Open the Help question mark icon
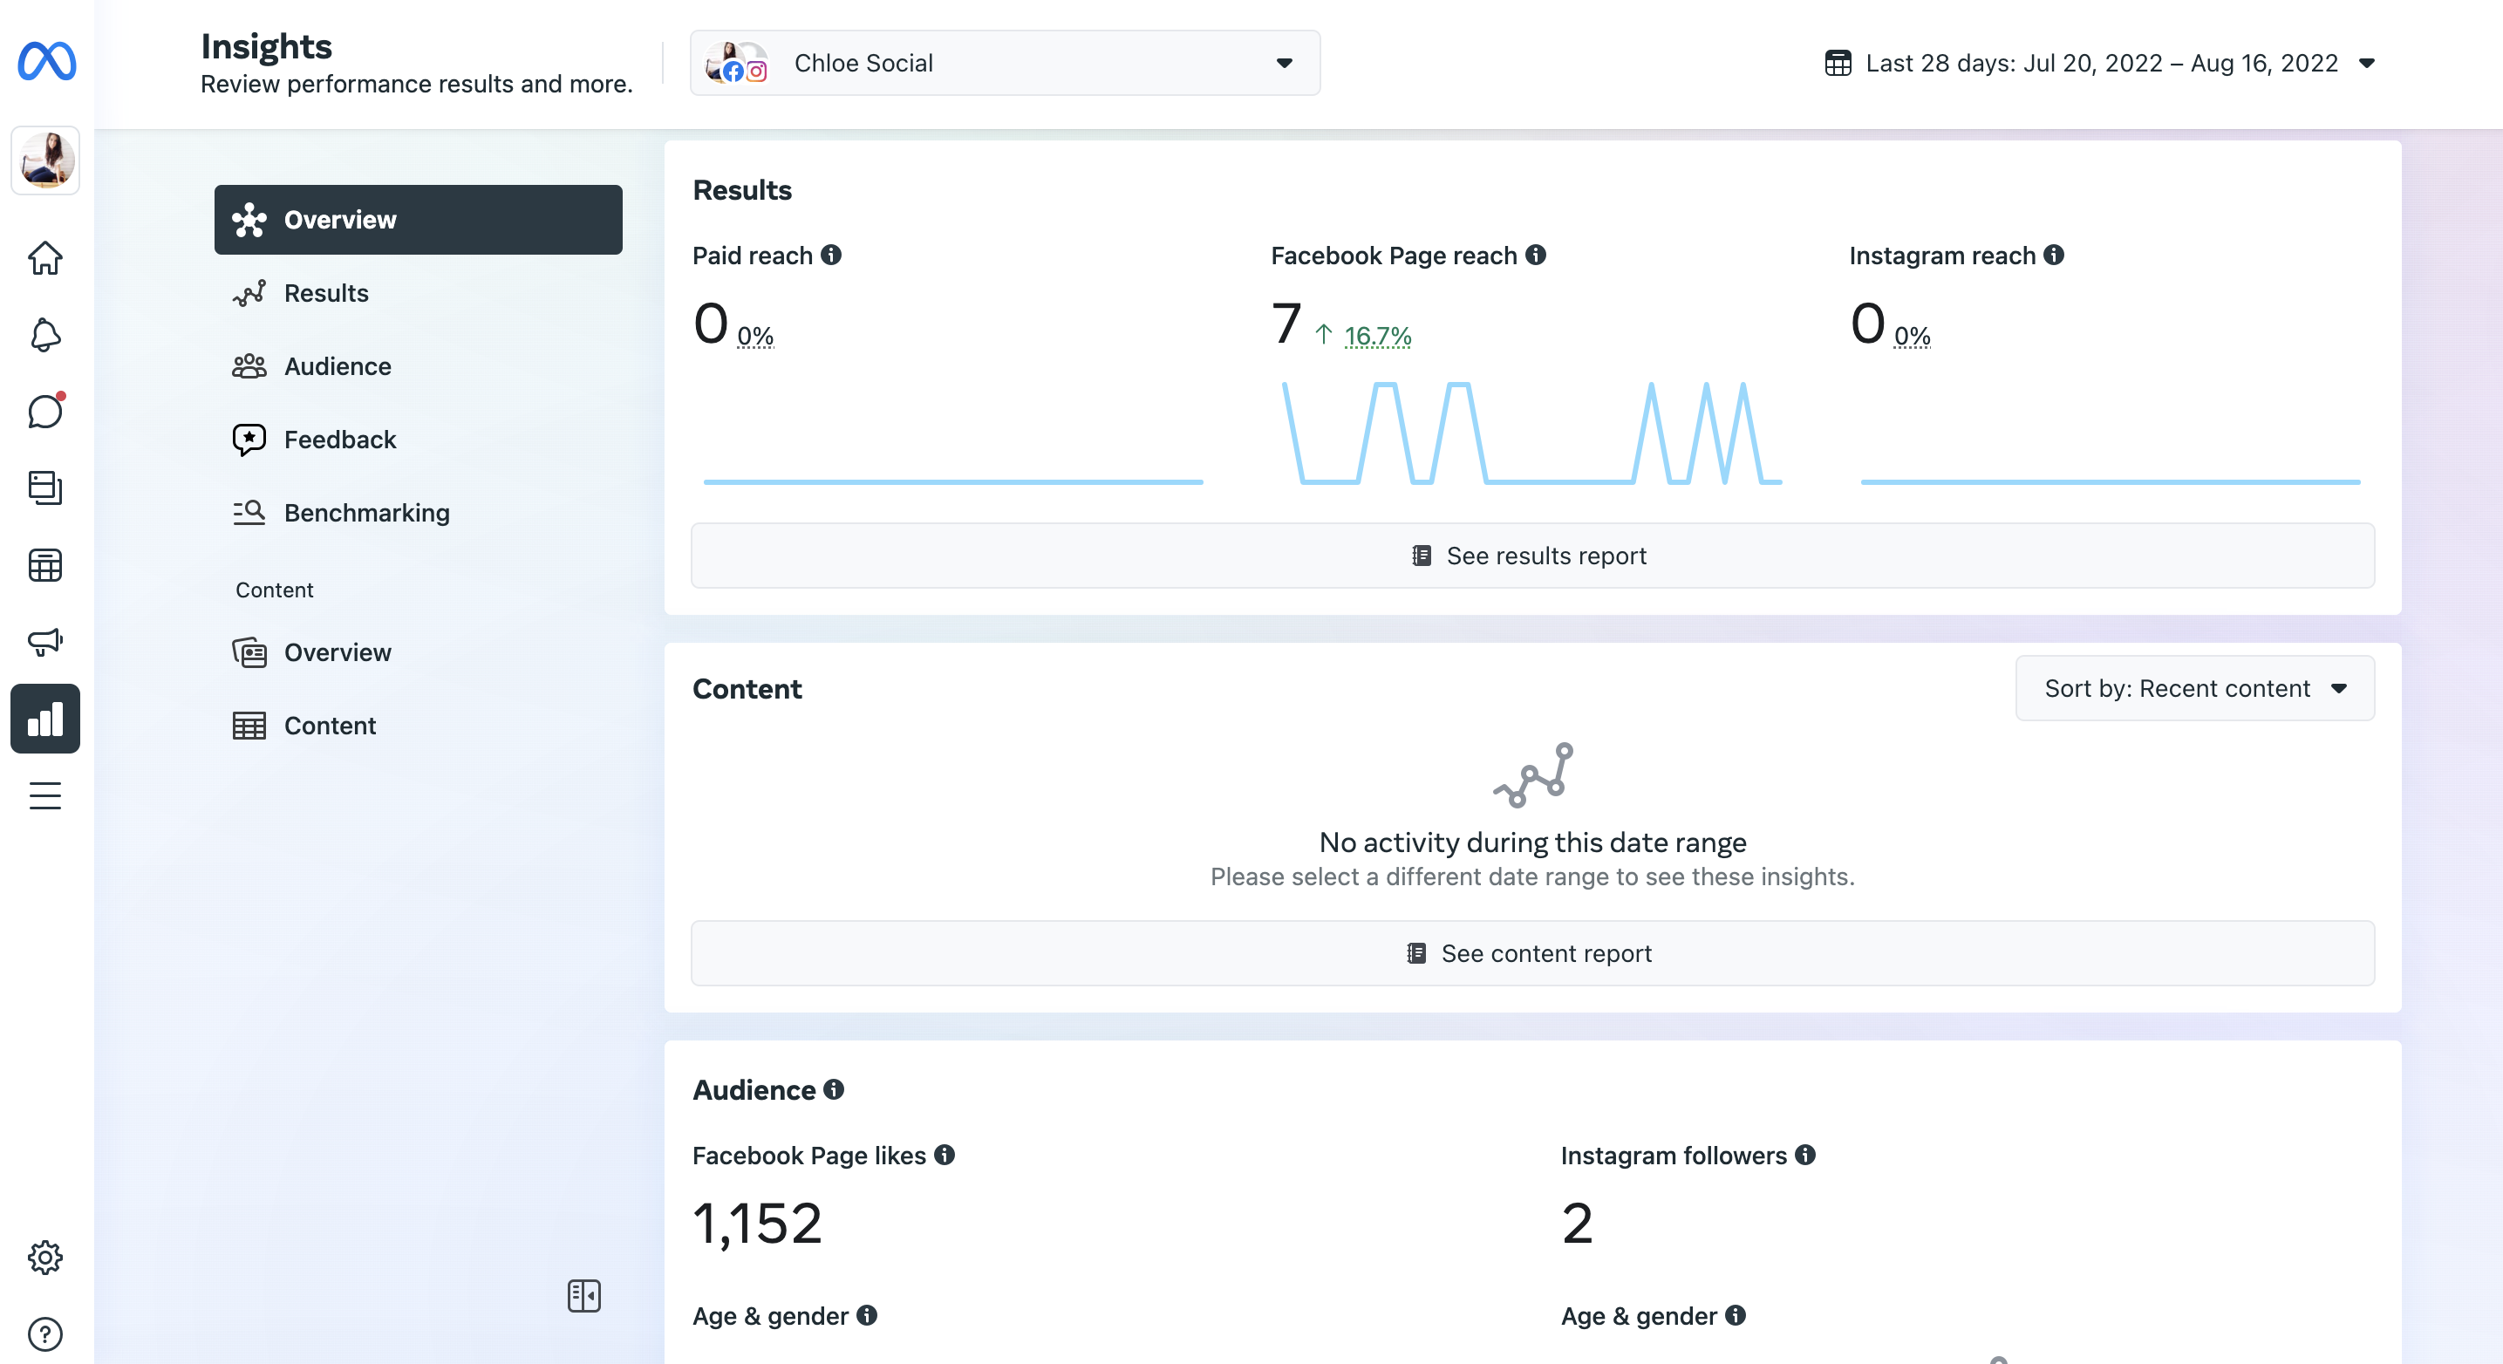 44,1333
